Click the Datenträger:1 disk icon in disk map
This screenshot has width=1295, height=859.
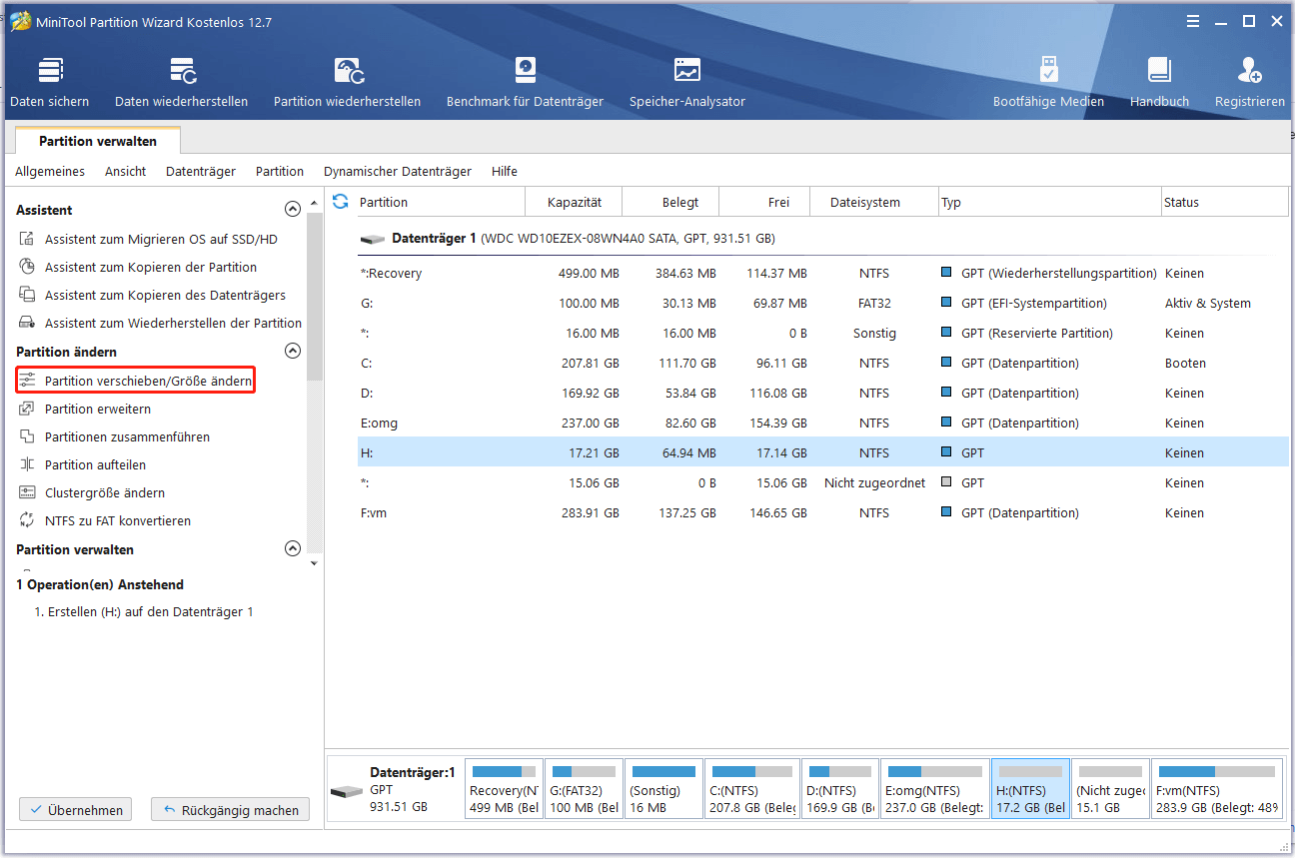point(347,791)
